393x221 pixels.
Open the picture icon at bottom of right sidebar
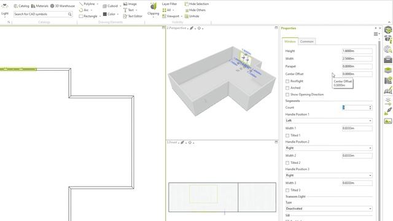[388, 122]
